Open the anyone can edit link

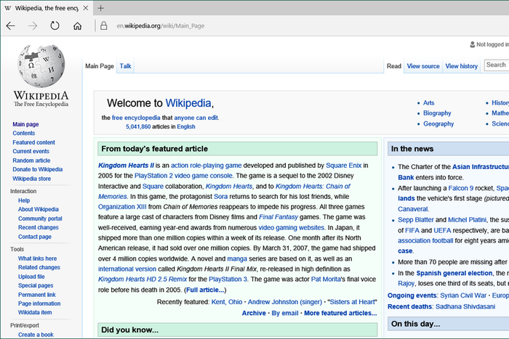click(196, 118)
